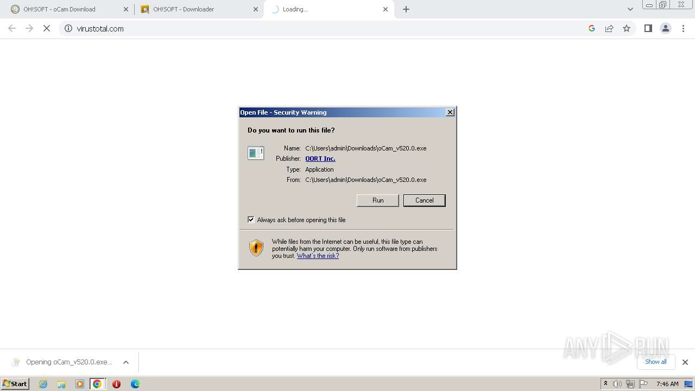This screenshot has width=695, height=391.
Task: View site information icon
Action: point(68,28)
